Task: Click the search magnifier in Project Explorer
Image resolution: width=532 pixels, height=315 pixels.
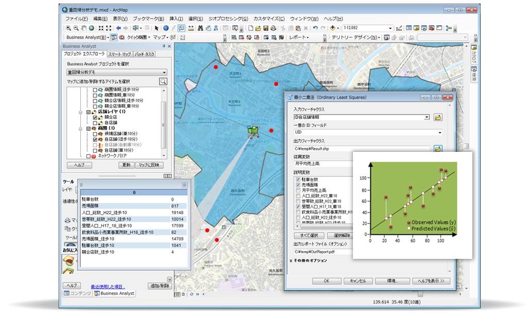Action: click(163, 81)
